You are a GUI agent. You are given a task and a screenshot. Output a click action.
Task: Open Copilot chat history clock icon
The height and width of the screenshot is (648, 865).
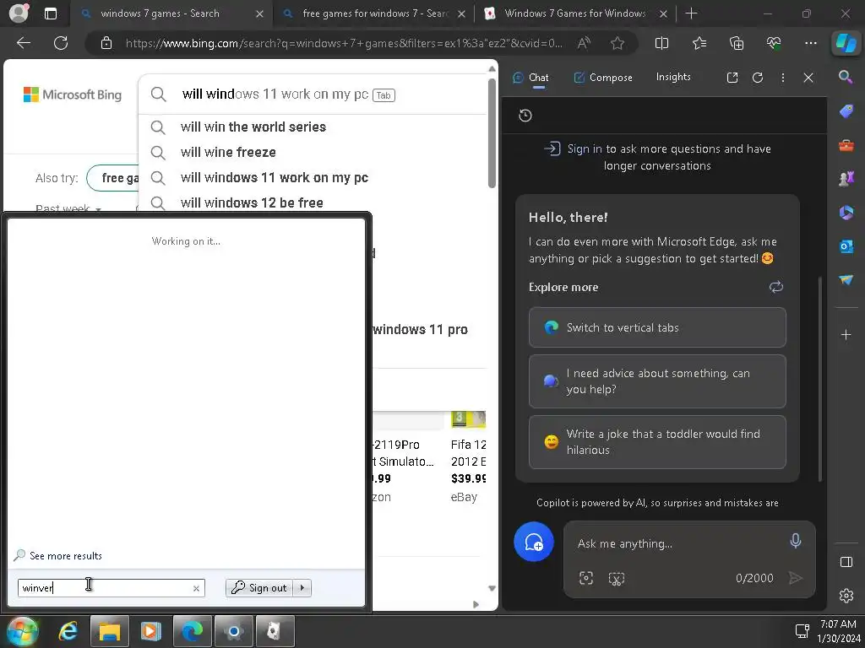tap(525, 115)
